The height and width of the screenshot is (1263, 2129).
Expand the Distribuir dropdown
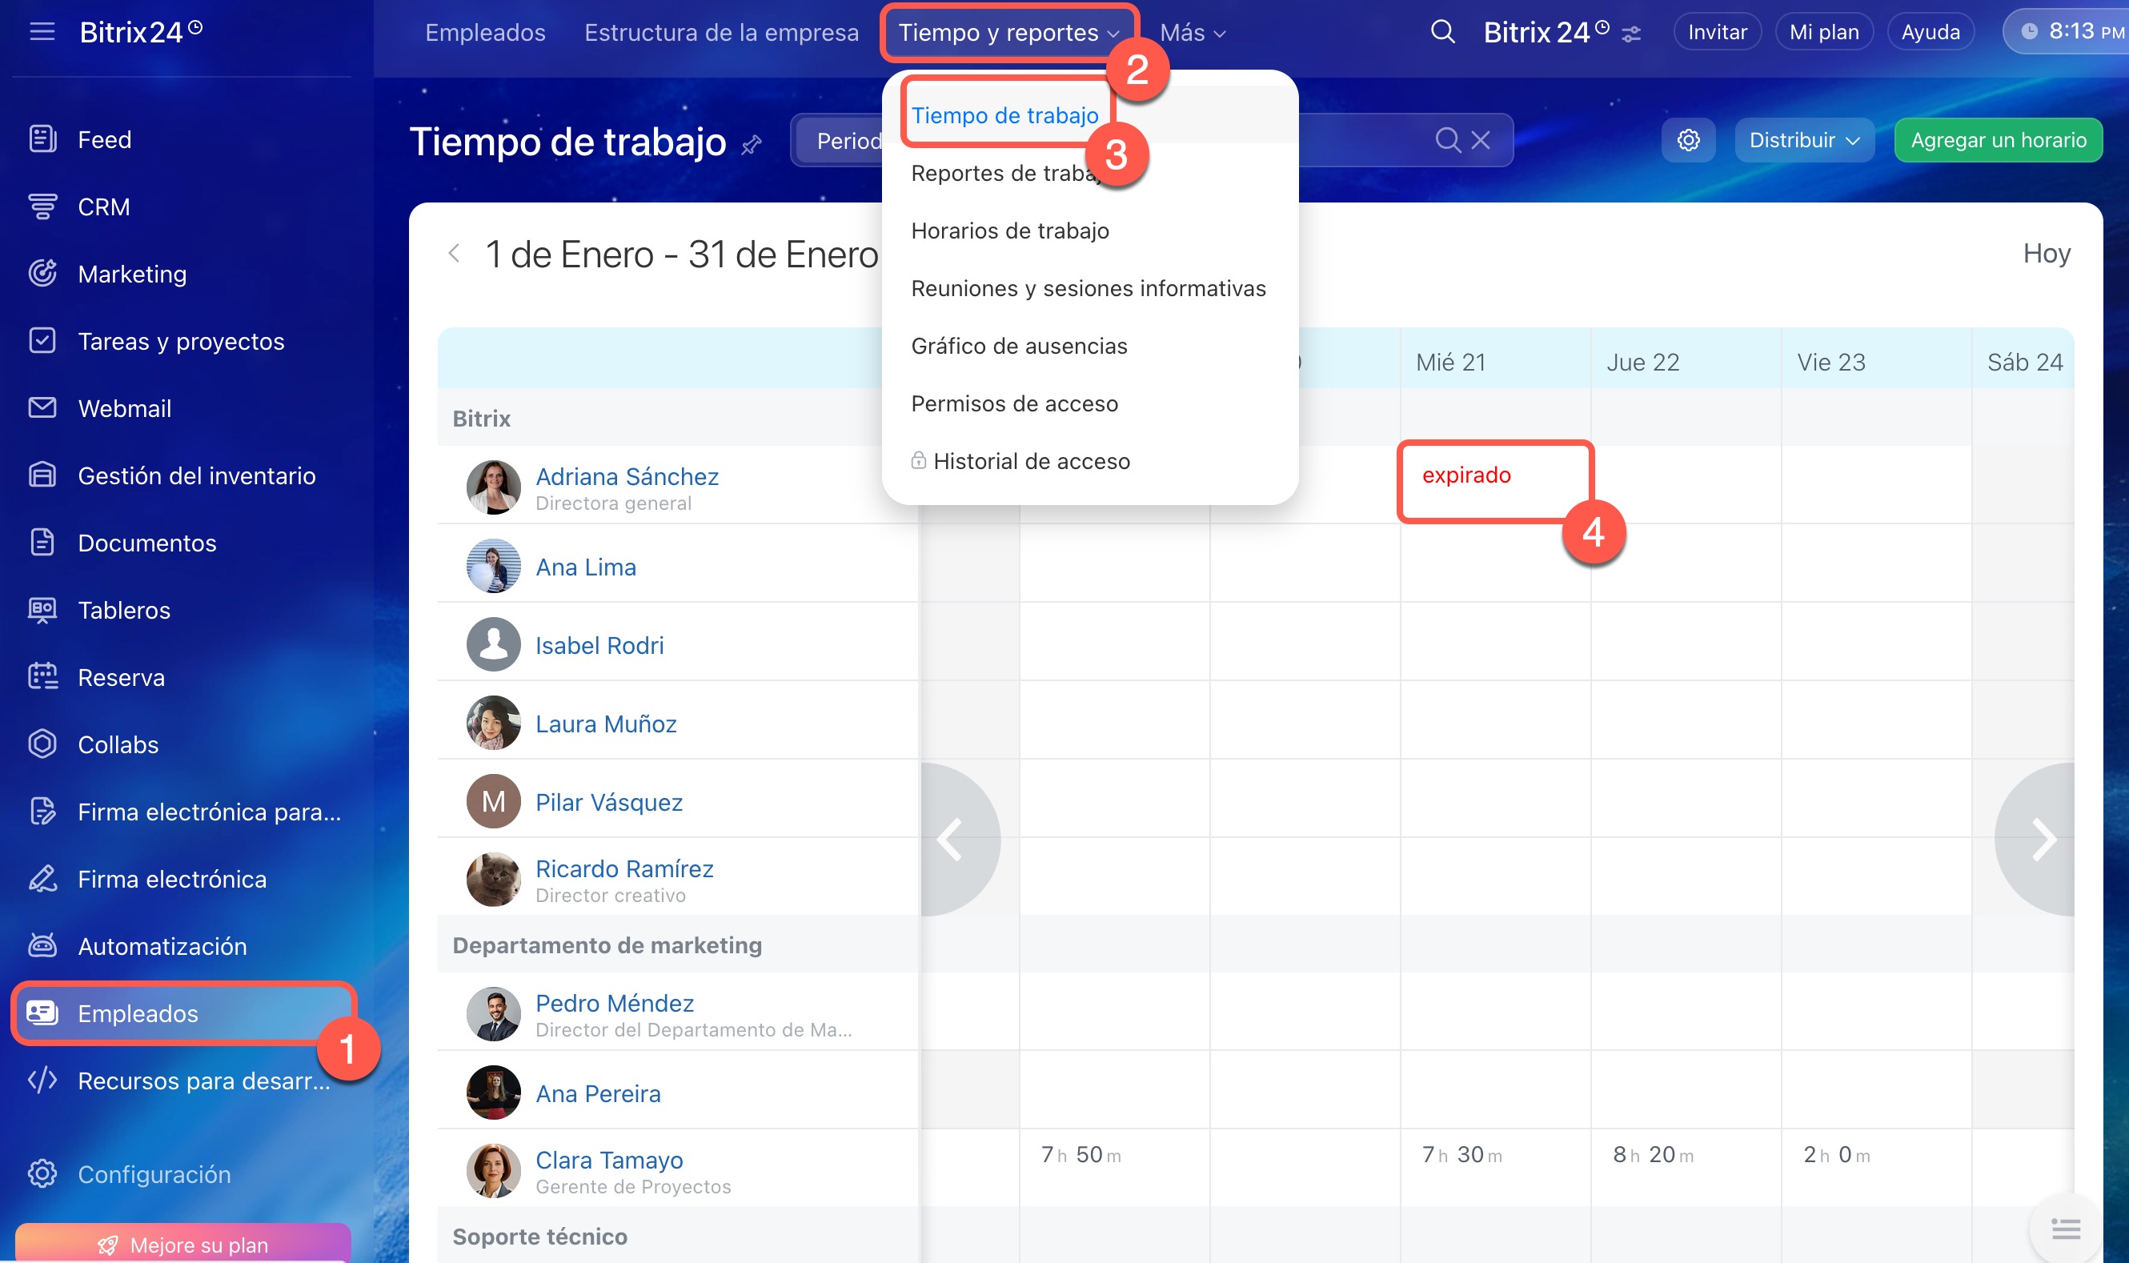[x=1803, y=140]
